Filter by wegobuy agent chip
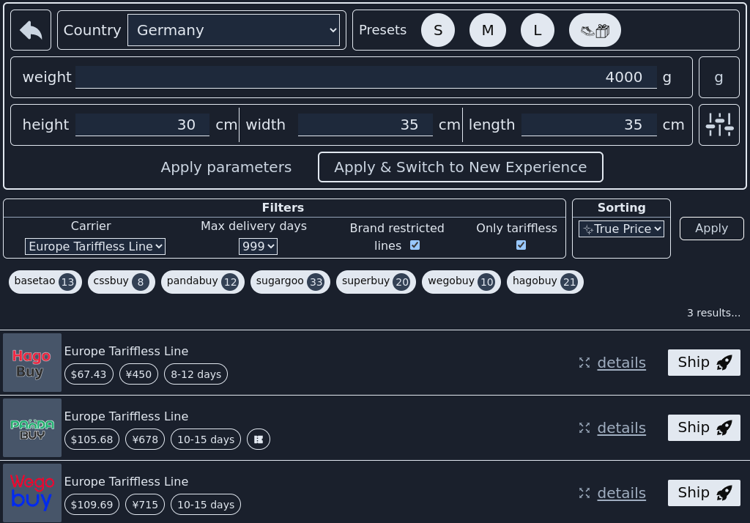This screenshot has height=523, width=750. pos(461,281)
